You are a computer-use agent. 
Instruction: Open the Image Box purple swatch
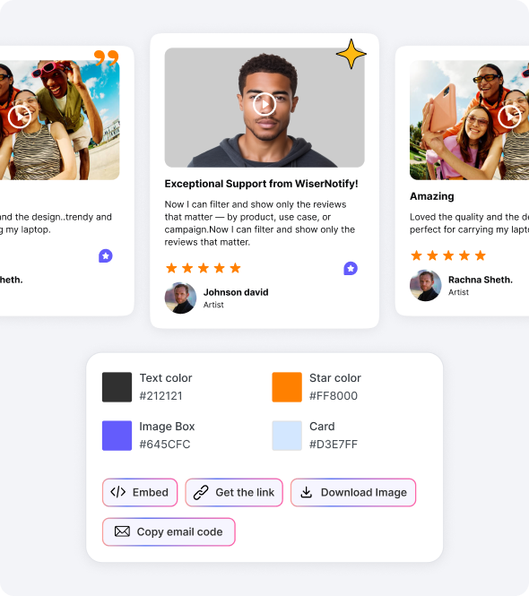click(117, 436)
